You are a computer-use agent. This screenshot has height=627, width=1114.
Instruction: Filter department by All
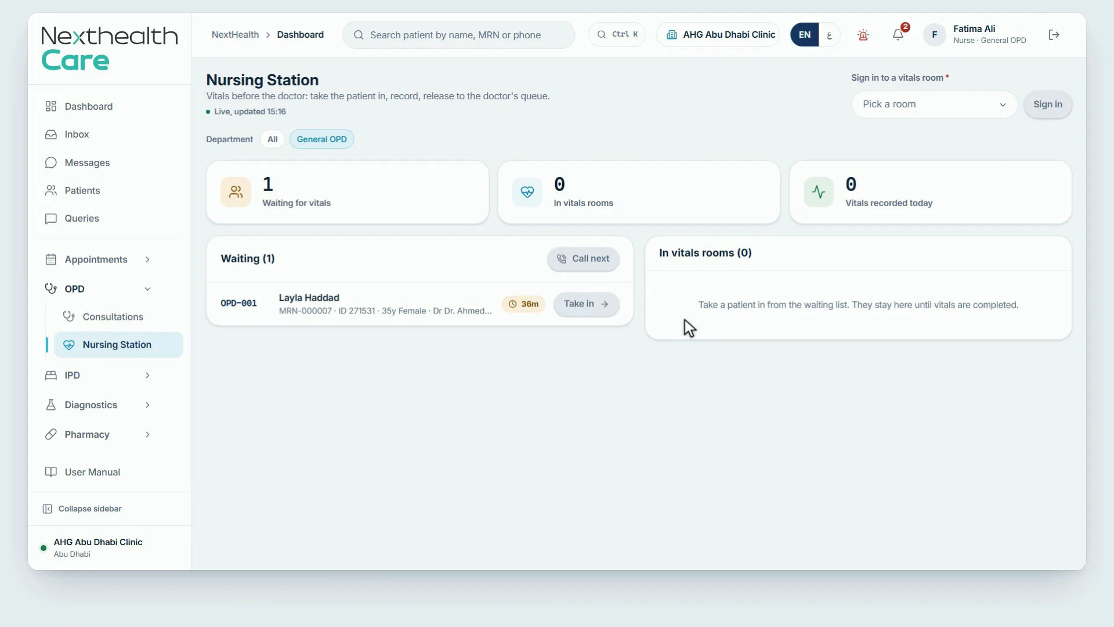(272, 139)
